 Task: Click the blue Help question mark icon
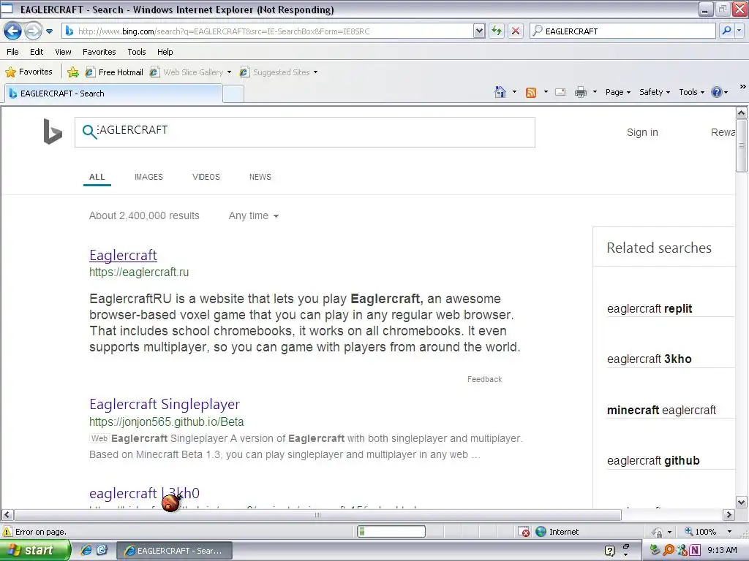pyautogui.click(x=717, y=92)
